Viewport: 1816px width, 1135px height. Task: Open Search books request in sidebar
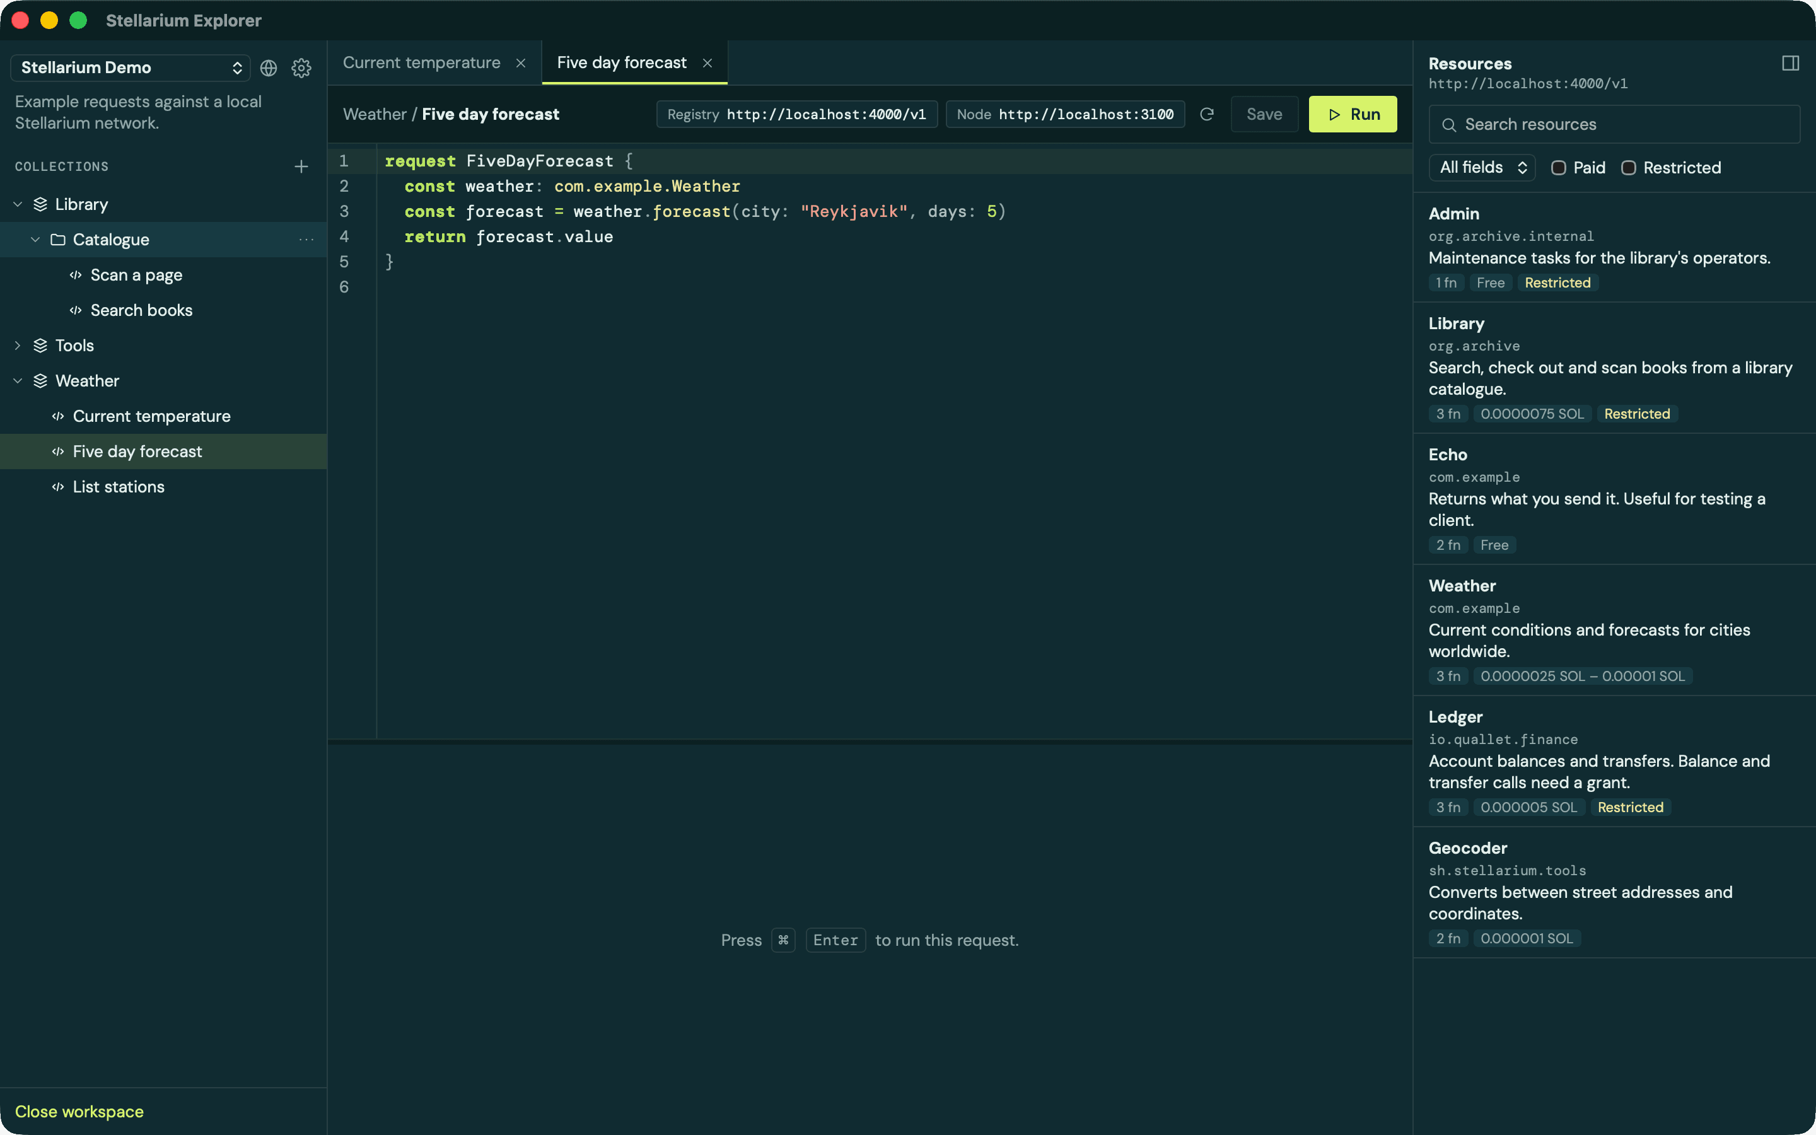(163, 310)
